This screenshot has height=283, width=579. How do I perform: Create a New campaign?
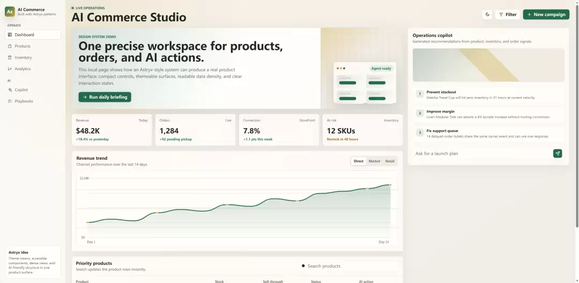click(546, 14)
